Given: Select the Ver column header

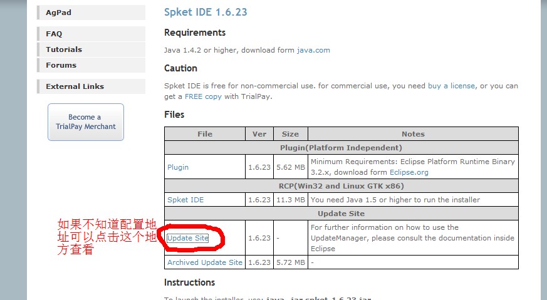Looking at the screenshot, I should tap(259, 134).
